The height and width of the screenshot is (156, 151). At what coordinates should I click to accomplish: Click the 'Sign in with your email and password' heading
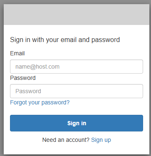tap(65, 40)
